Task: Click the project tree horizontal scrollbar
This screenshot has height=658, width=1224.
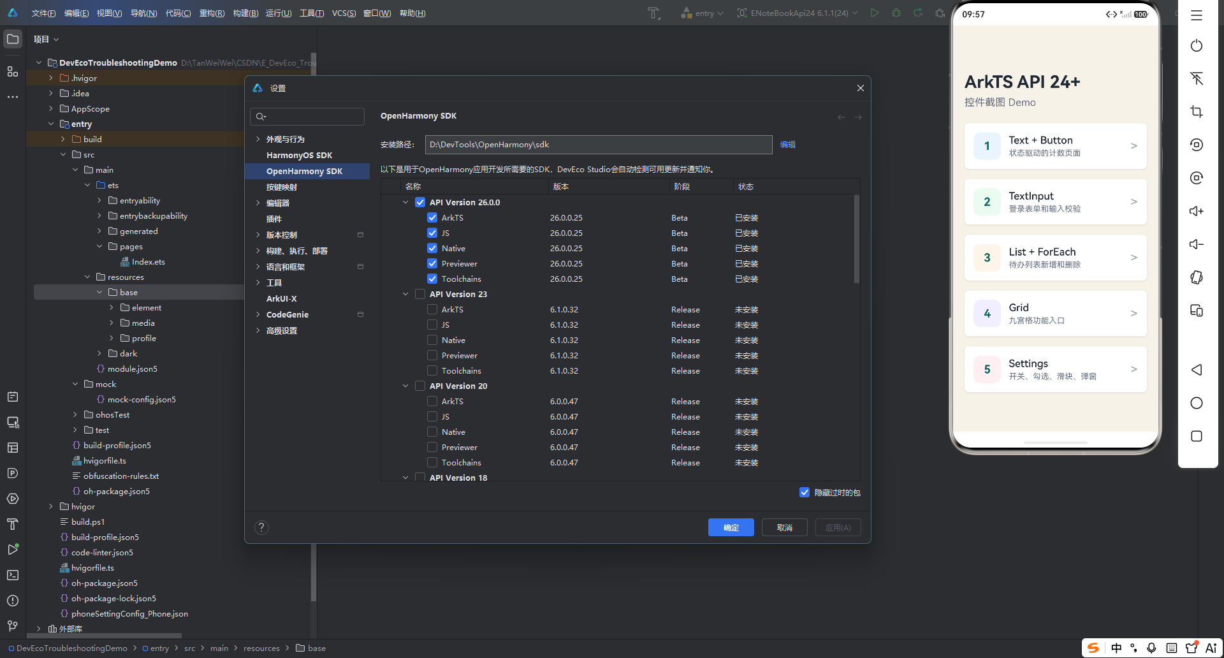Action: click(105, 636)
